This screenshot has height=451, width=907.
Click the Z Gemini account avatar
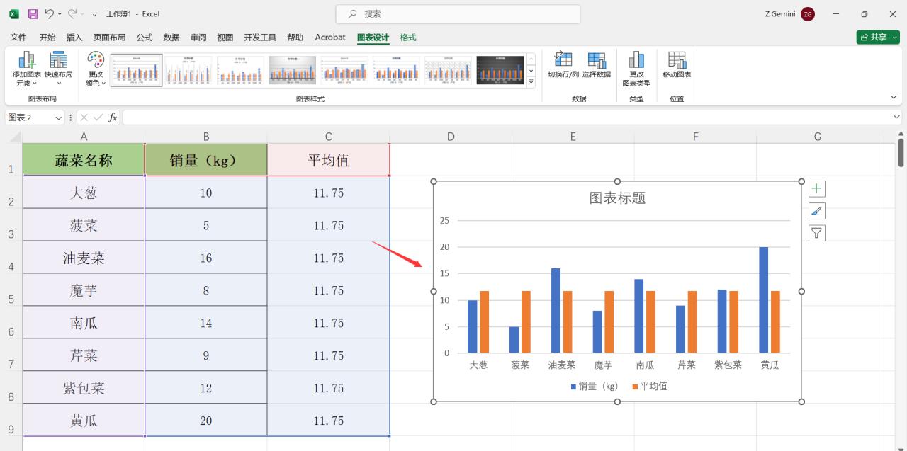pyautogui.click(x=808, y=14)
